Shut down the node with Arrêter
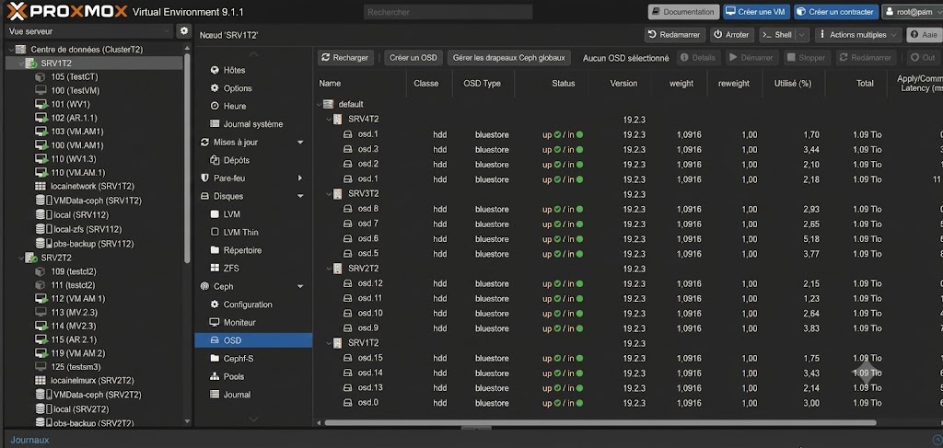The image size is (943, 448). pyautogui.click(x=732, y=35)
